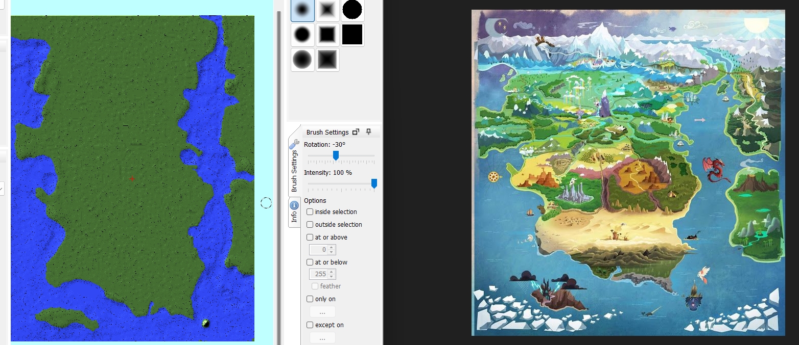799x345 pixels.
Task: Check the feather option
Action: (x=315, y=286)
